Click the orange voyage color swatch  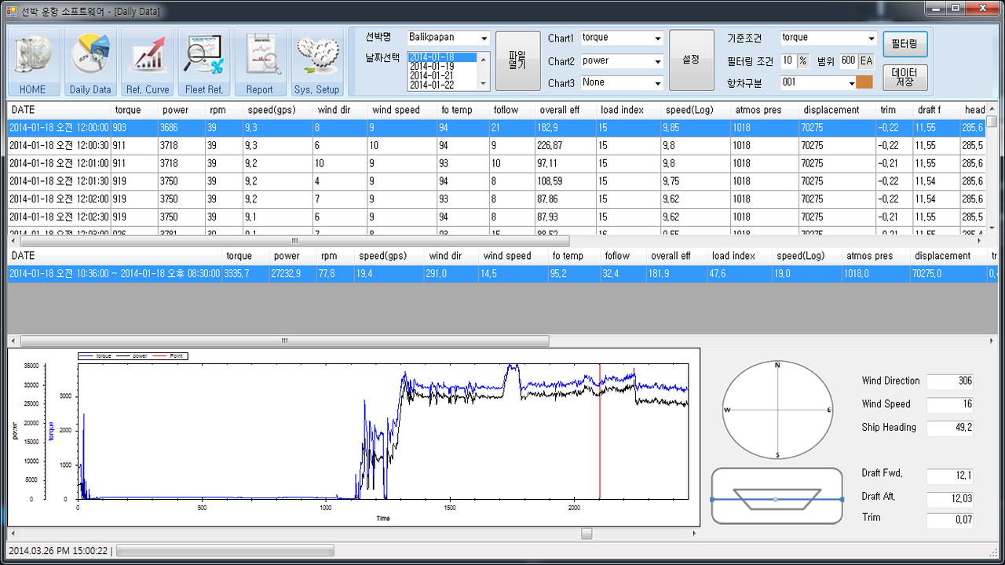pos(864,82)
